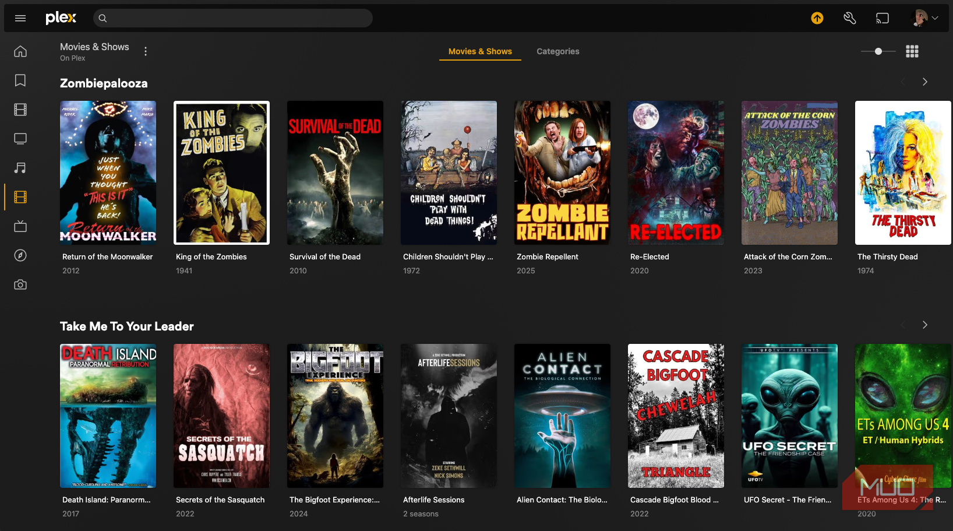Viewport: 953px width, 531px height.
Task: Click The Thirsty Dead title text
Action: pyautogui.click(x=888, y=256)
